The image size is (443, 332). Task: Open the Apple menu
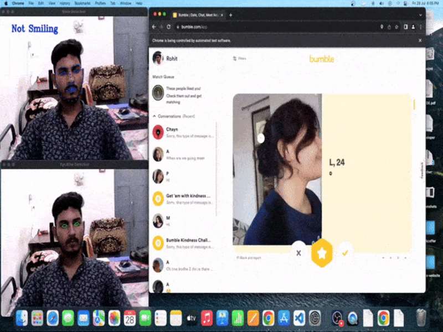(6, 3)
